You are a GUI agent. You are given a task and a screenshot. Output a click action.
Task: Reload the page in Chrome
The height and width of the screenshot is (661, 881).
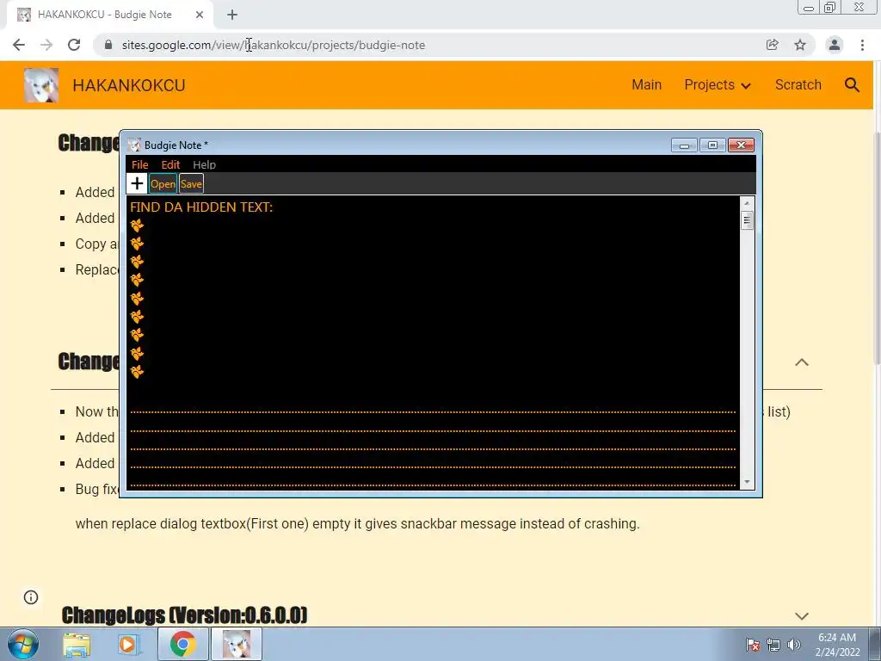point(74,45)
